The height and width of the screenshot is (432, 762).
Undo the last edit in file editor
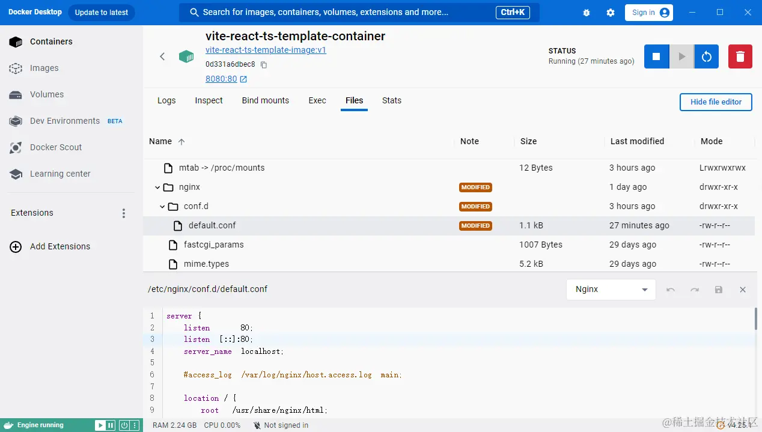pyautogui.click(x=671, y=290)
